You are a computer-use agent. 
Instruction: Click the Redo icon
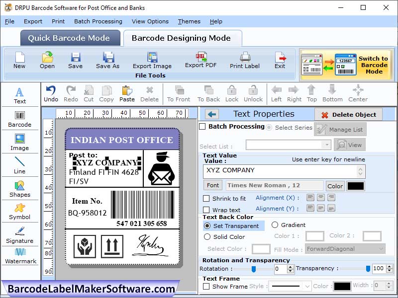71,94
